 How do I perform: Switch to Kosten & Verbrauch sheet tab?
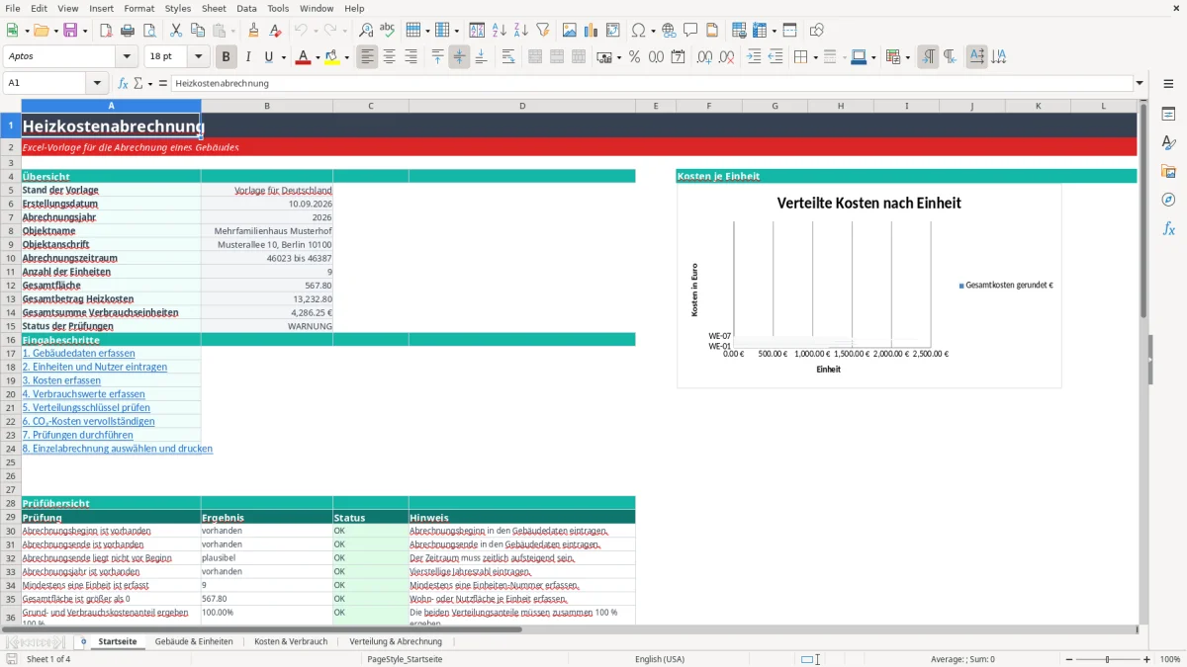pyautogui.click(x=291, y=641)
